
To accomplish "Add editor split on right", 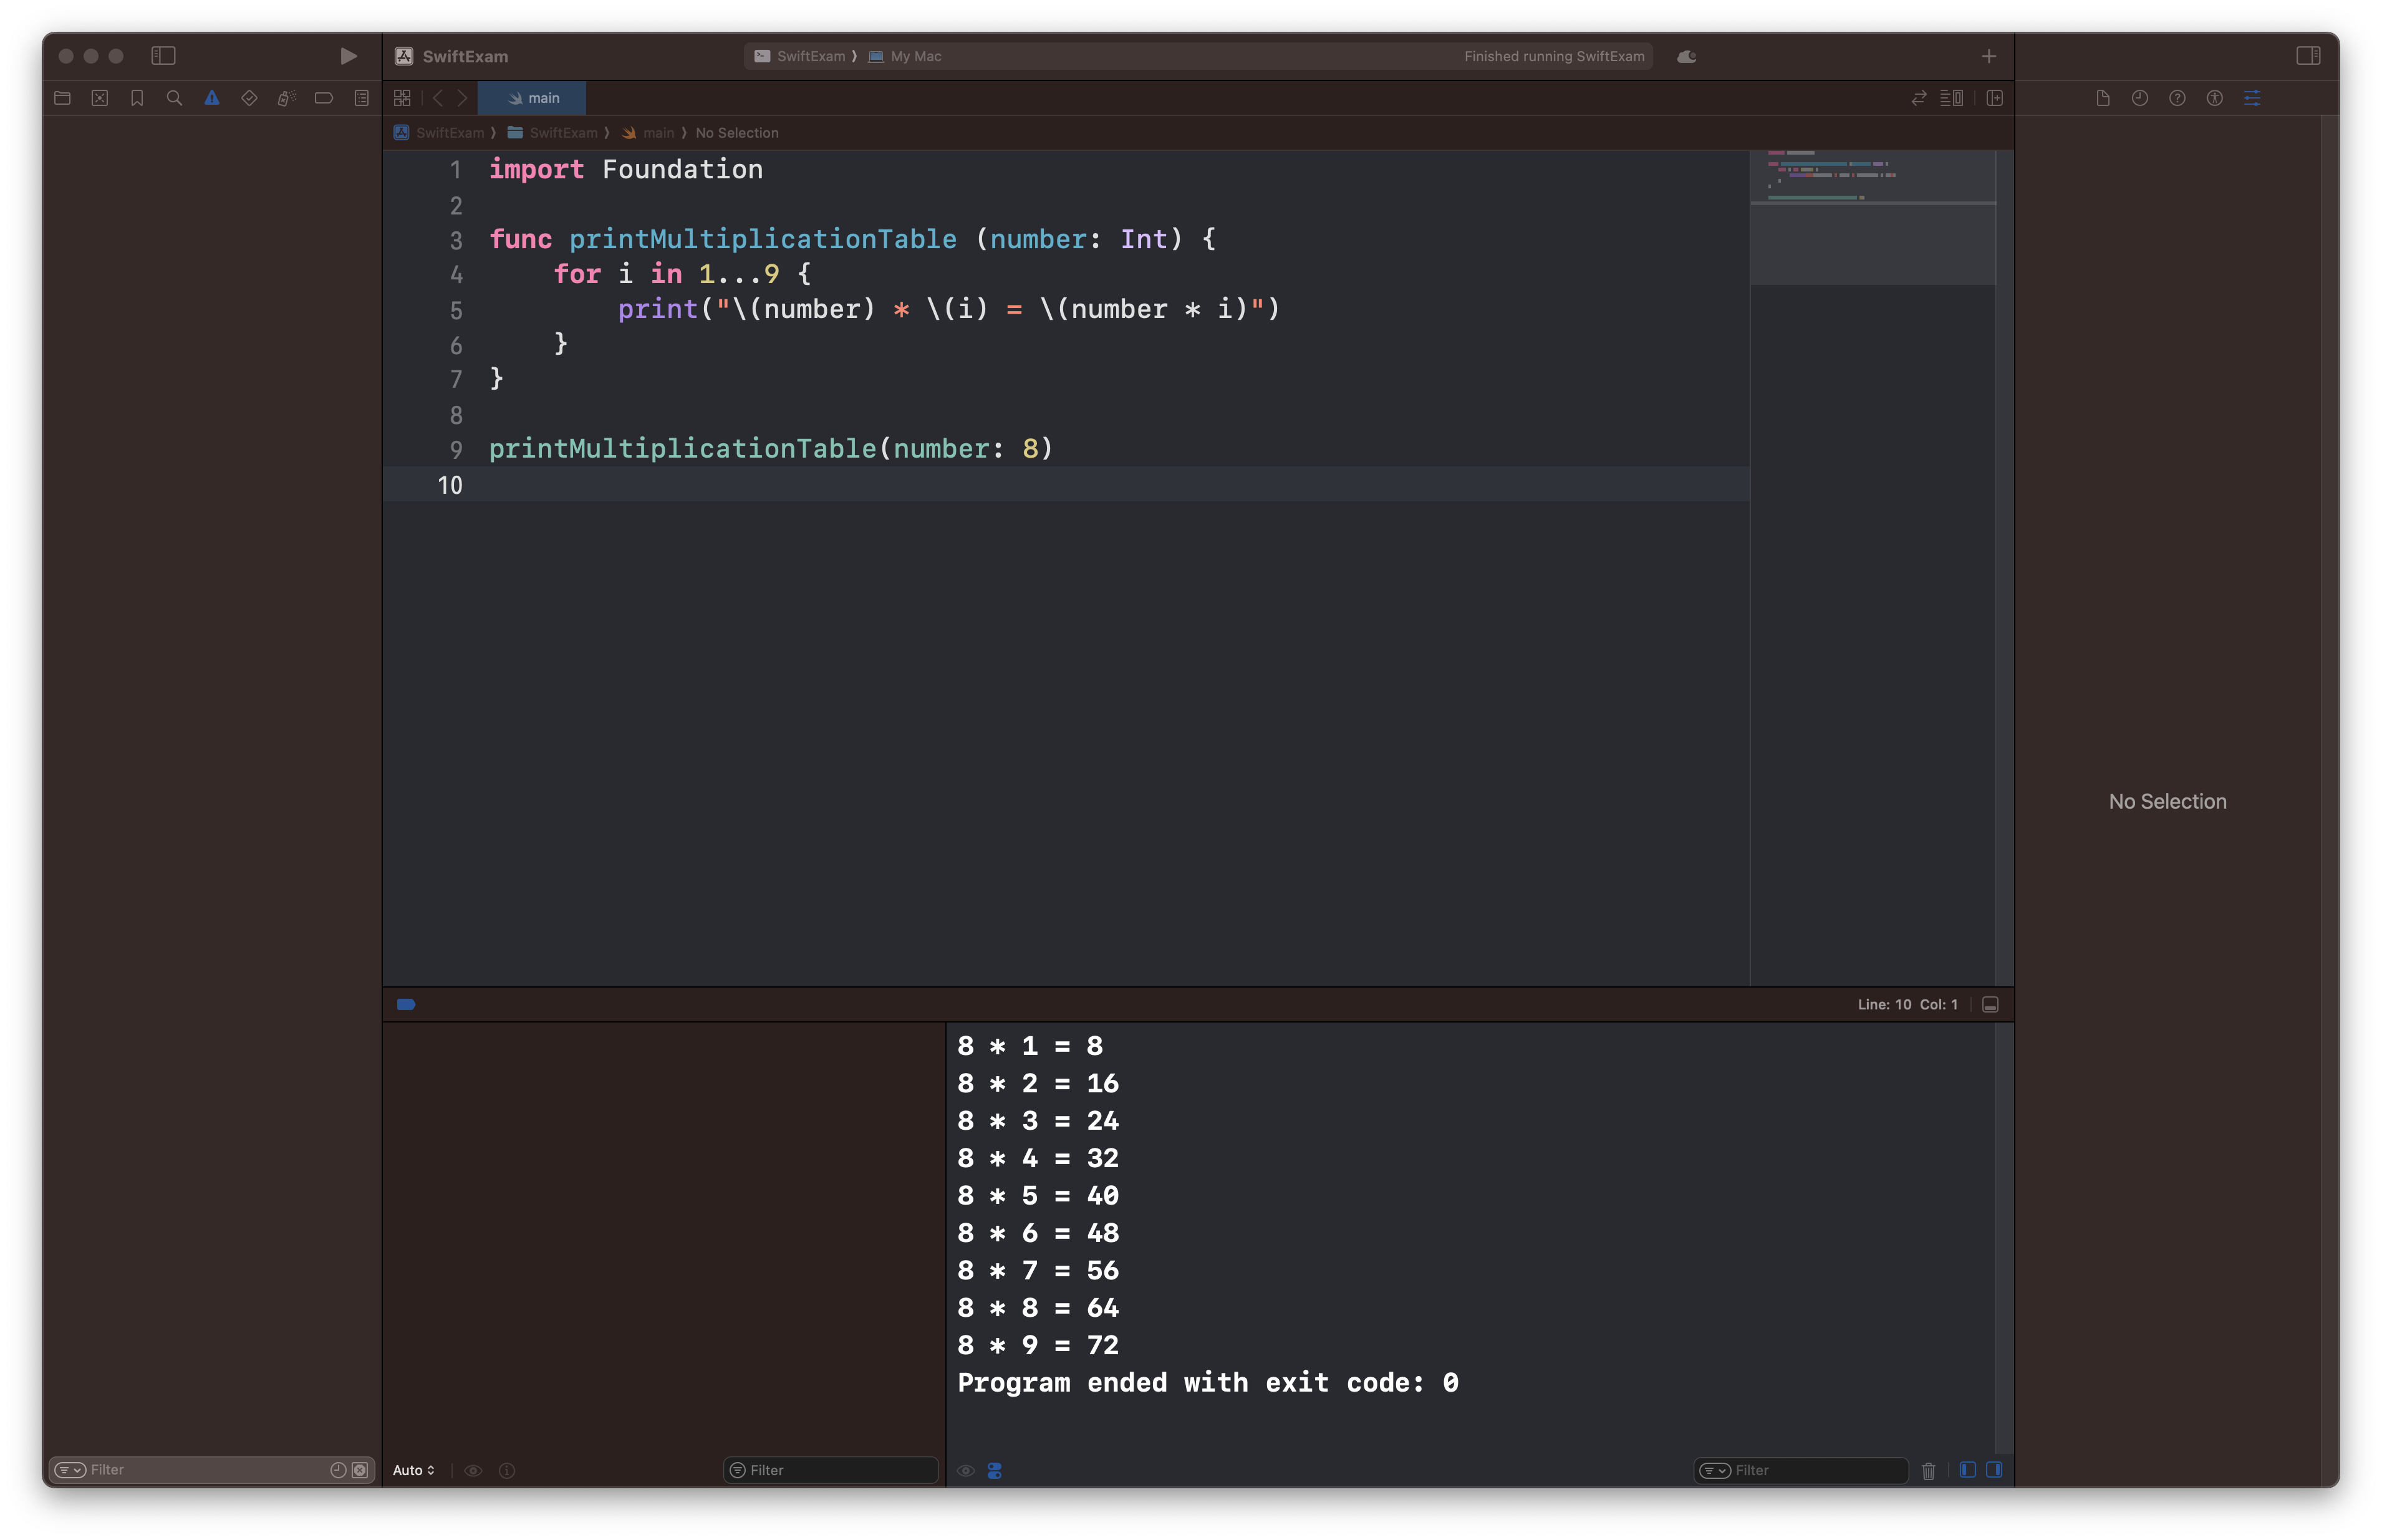I will tap(1994, 98).
